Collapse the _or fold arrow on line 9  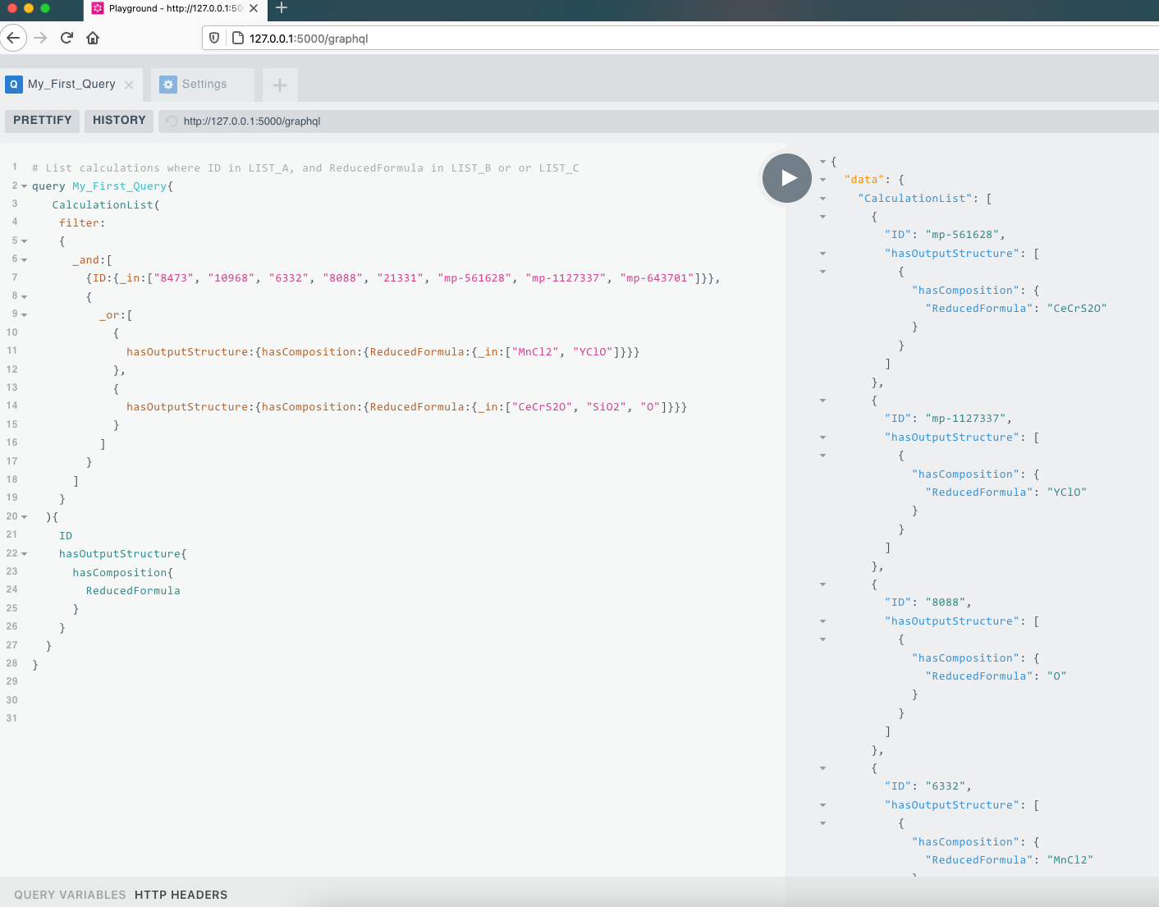(x=24, y=314)
